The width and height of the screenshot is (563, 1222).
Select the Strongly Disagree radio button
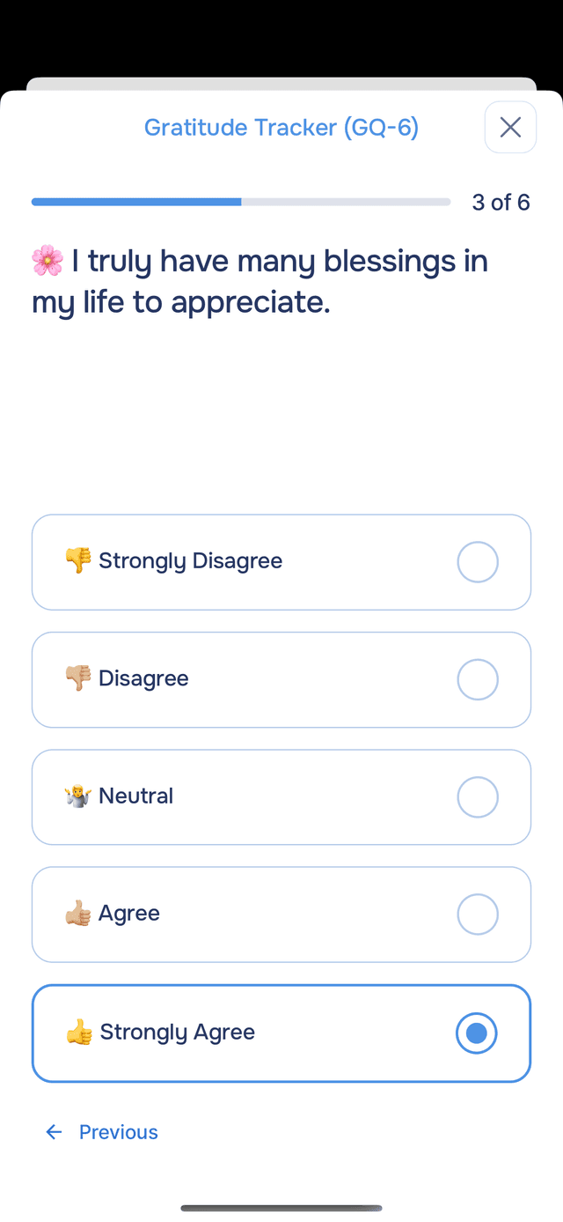478,562
